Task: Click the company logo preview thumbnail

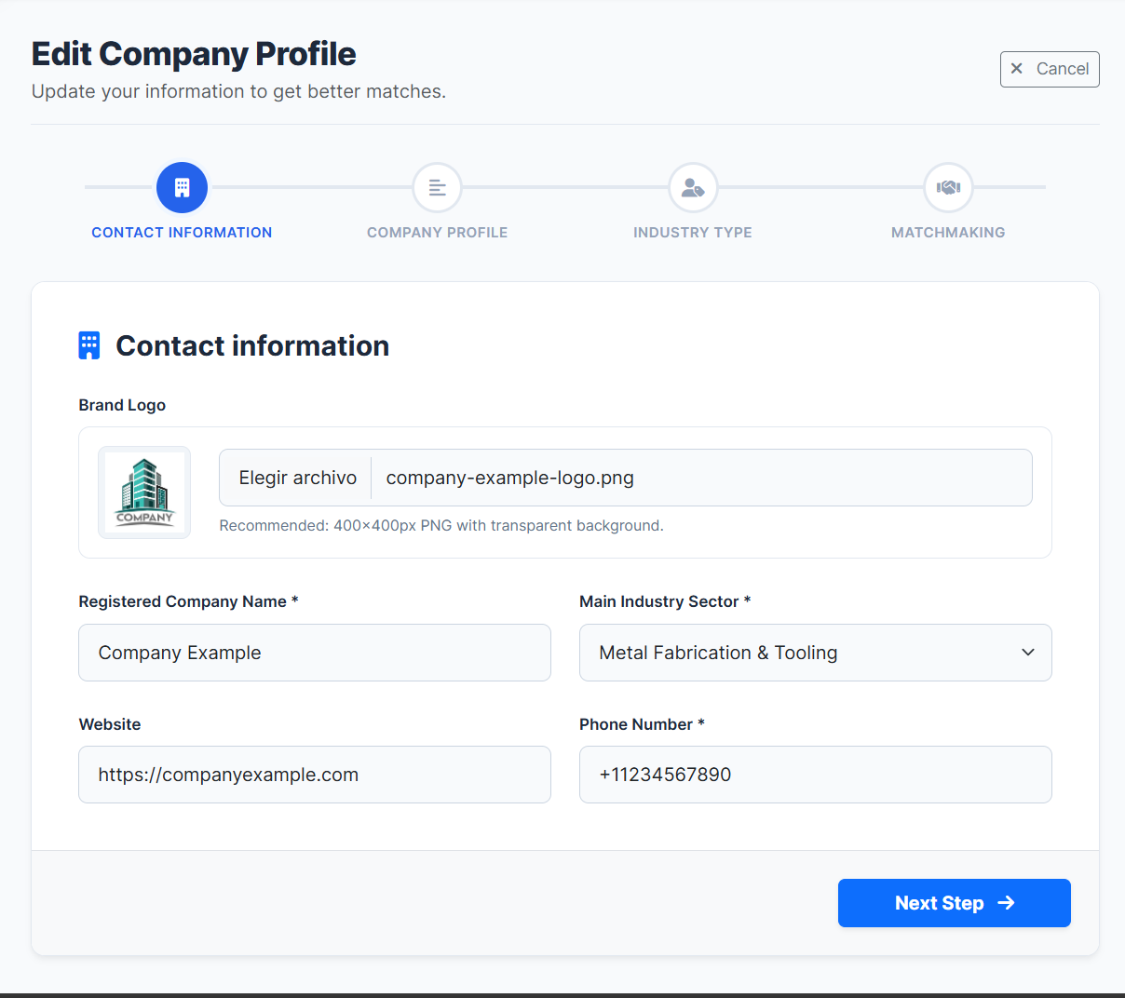Action: click(x=144, y=492)
